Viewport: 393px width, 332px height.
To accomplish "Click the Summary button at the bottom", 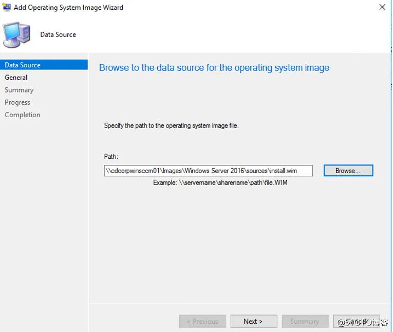I will [x=305, y=321].
